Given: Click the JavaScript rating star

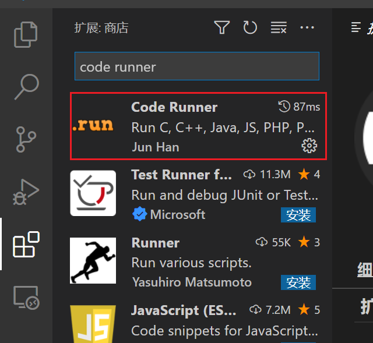Looking at the screenshot, I should [x=304, y=310].
